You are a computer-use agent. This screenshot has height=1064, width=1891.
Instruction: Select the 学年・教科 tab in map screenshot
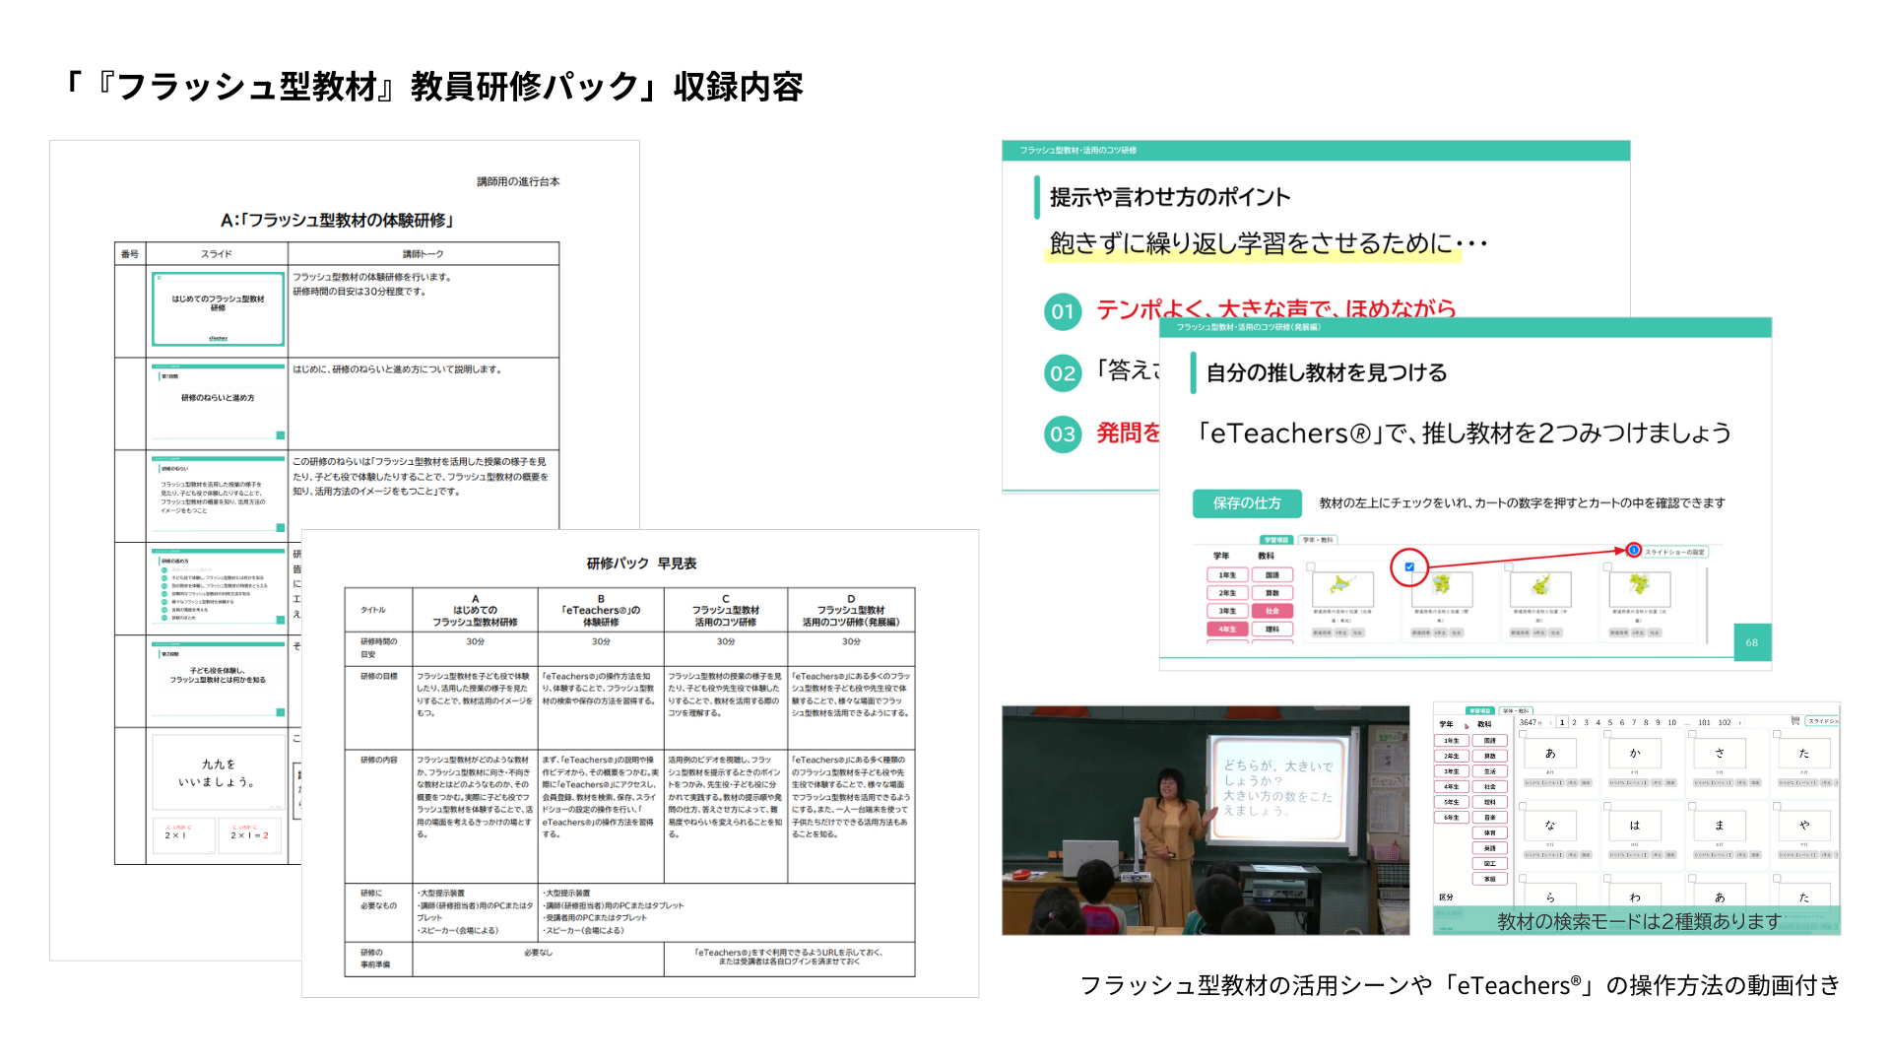click(1318, 540)
